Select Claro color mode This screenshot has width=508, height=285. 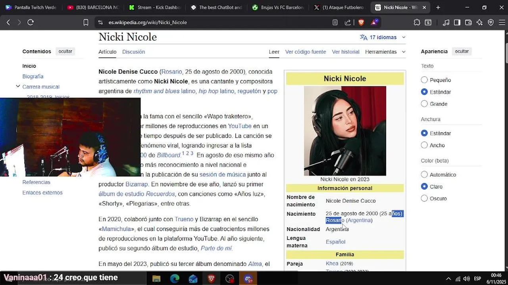coord(424,186)
